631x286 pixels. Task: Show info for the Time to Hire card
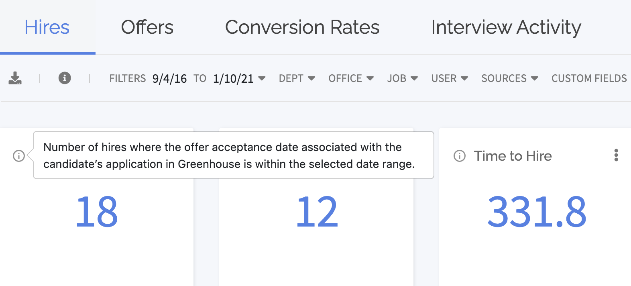coord(460,156)
